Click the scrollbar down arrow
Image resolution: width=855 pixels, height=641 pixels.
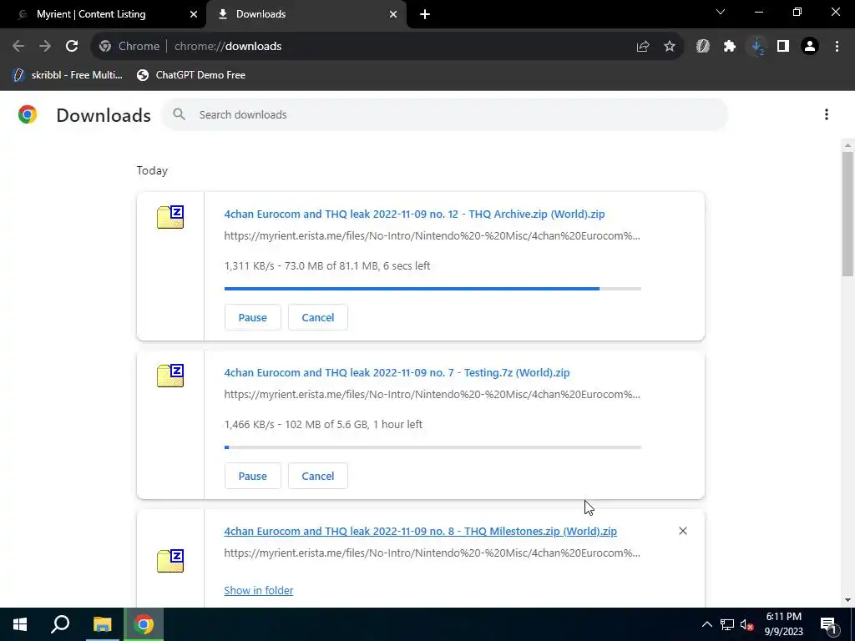click(847, 600)
